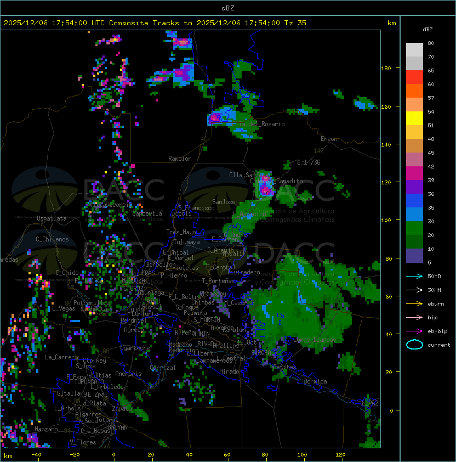Click the cyan ellipse marking current storm
The height and width of the screenshot is (462, 456).
pyautogui.click(x=414, y=345)
